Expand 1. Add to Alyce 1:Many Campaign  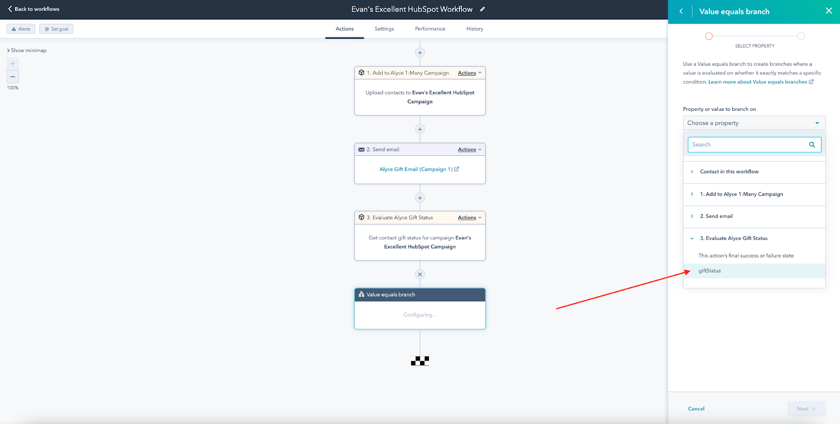click(x=754, y=194)
